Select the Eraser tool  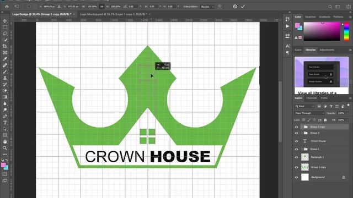coord(5,91)
